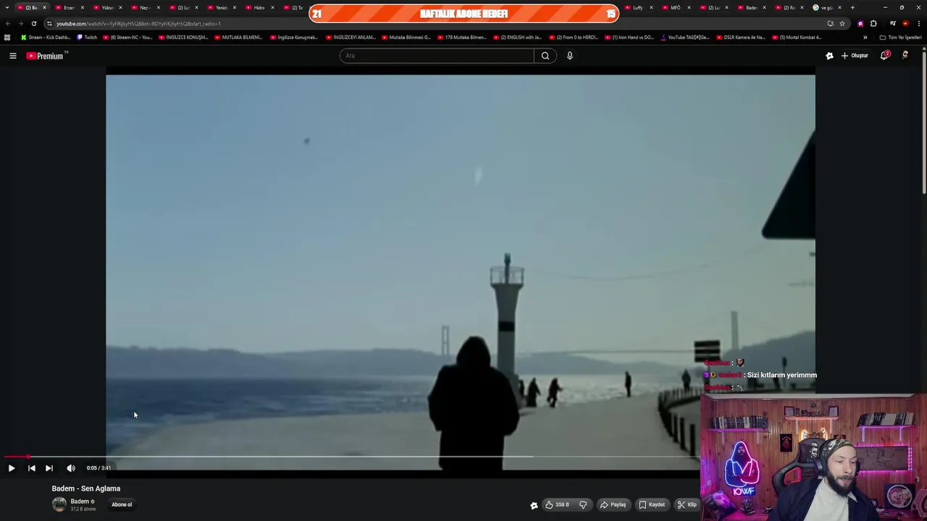The image size is (927, 521).
Task: Click the browser address bar URL
Action: (x=138, y=23)
